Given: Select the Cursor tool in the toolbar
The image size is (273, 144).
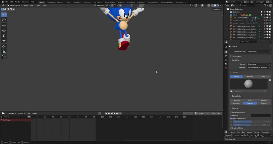Looking at the screenshot, I should point(4,20).
